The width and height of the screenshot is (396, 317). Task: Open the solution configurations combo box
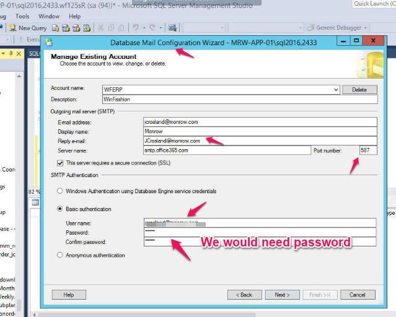(x=205, y=28)
